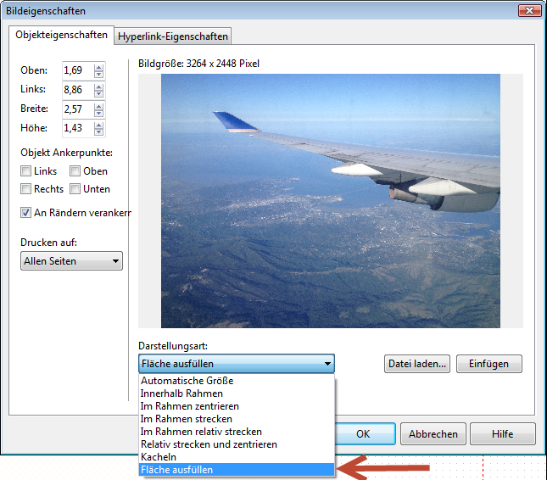547x480 pixels.
Task: Check the Rechts anchor point
Action: (26, 189)
